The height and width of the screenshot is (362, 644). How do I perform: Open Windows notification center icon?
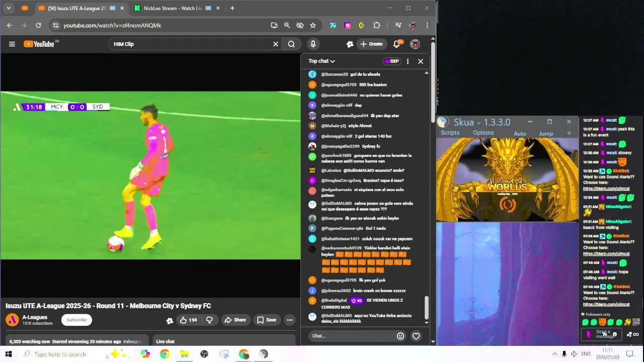pos(629,354)
